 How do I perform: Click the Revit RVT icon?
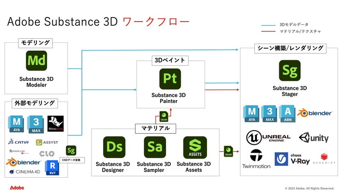[52, 168]
